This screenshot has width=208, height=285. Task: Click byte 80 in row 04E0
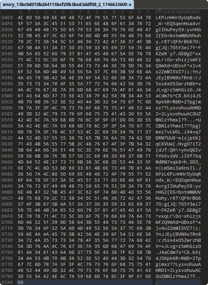[x=29, y=18]
